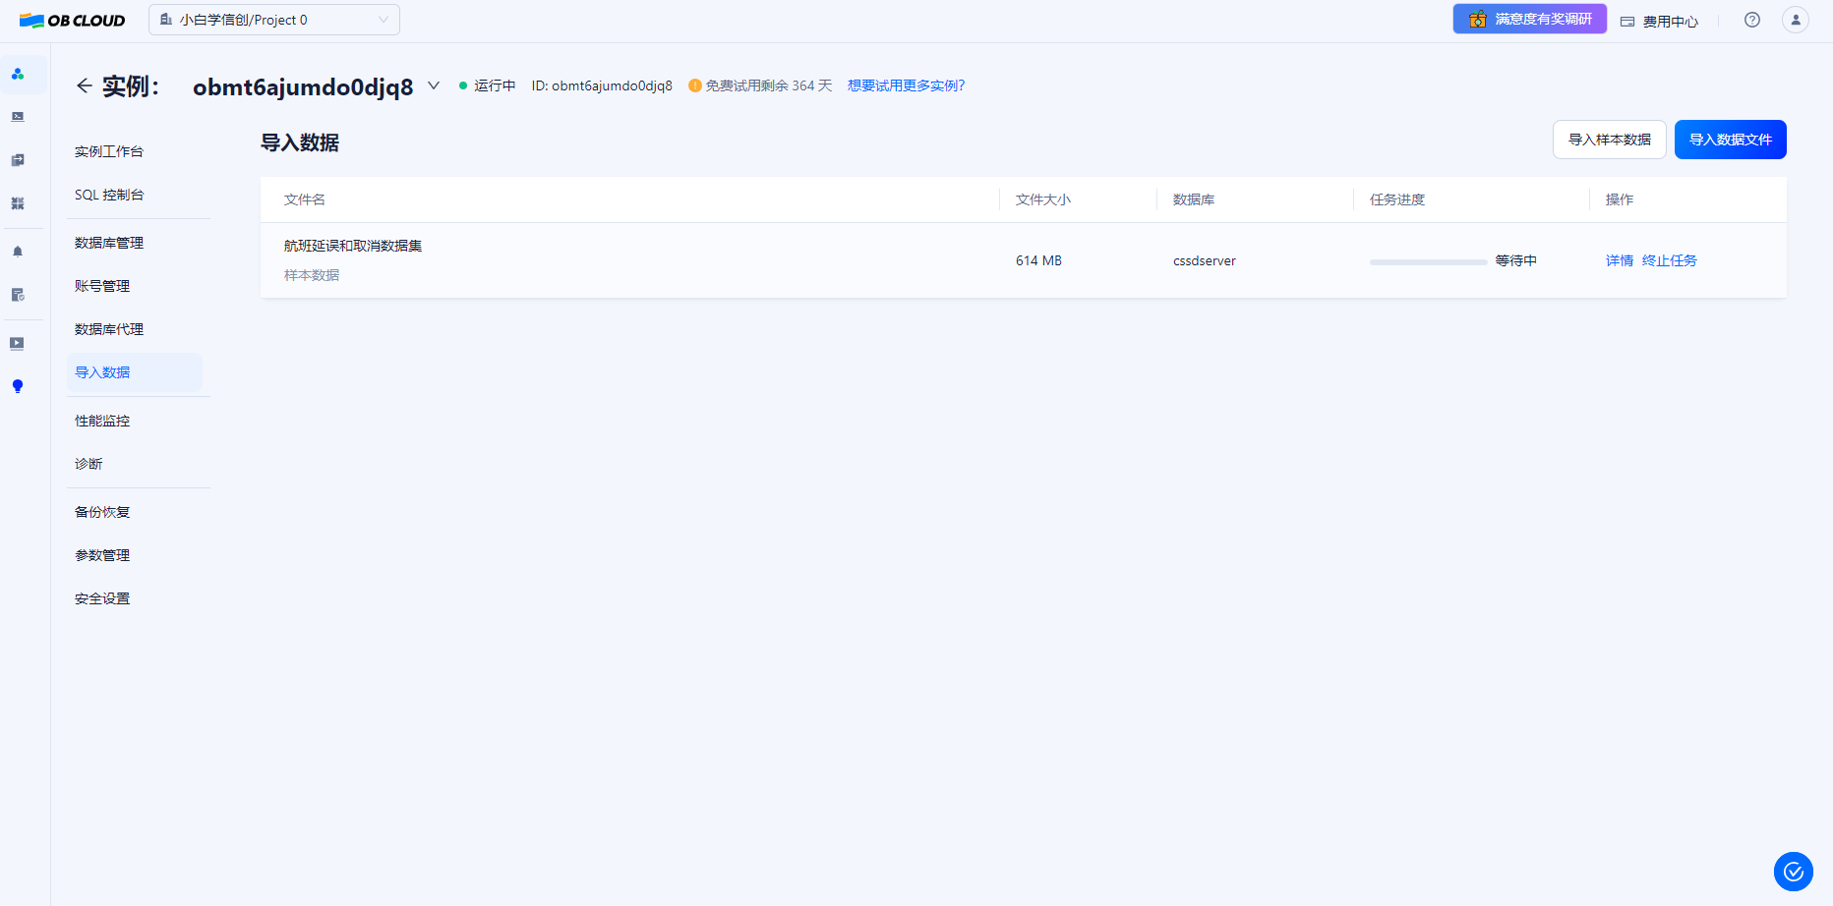Click the 文件名 column header
Screen dimensions: 1833x906
tap(305, 199)
